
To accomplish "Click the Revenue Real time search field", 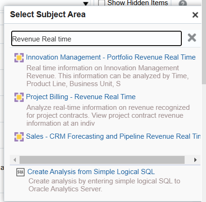I will click(x=96, y=39).
